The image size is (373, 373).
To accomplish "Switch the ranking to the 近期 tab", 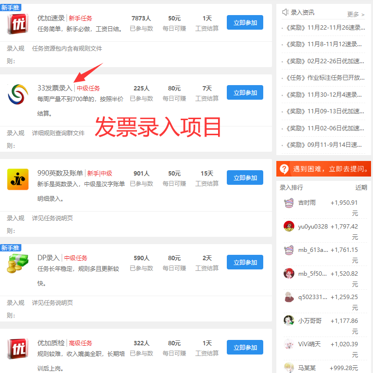I will click(361, 187).
